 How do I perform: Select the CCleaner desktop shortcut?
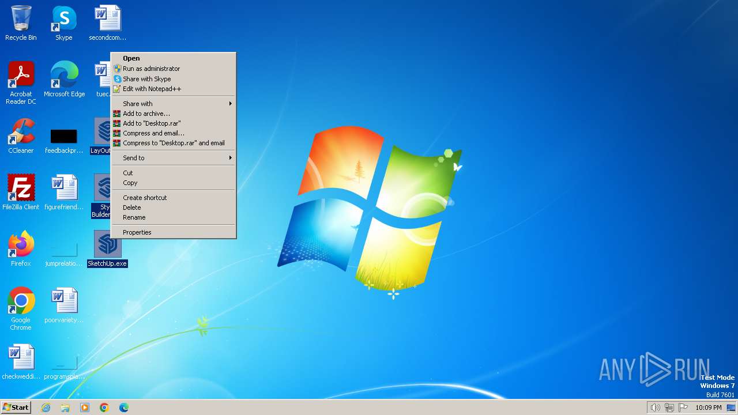(21, 136)
